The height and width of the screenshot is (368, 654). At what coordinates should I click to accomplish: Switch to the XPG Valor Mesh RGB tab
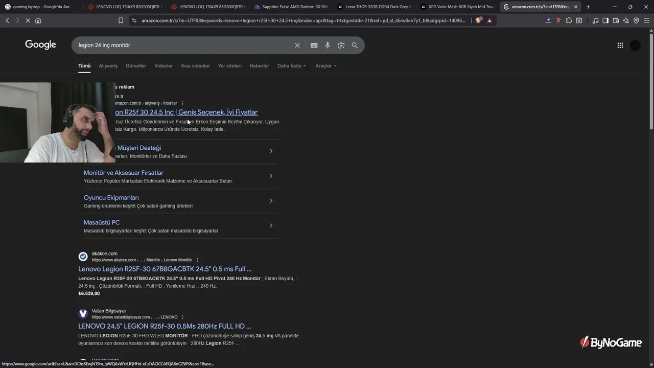coord(457,7)
